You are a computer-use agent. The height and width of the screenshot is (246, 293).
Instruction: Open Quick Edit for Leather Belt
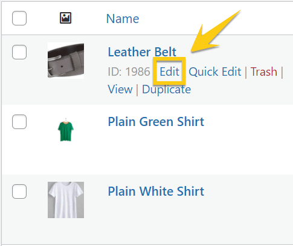pos(215,71)
